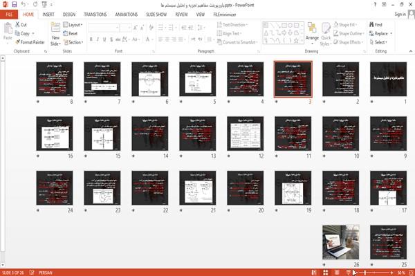Open the FILE tab
This screenshot has height=276, width=415.
coord(9,15)
